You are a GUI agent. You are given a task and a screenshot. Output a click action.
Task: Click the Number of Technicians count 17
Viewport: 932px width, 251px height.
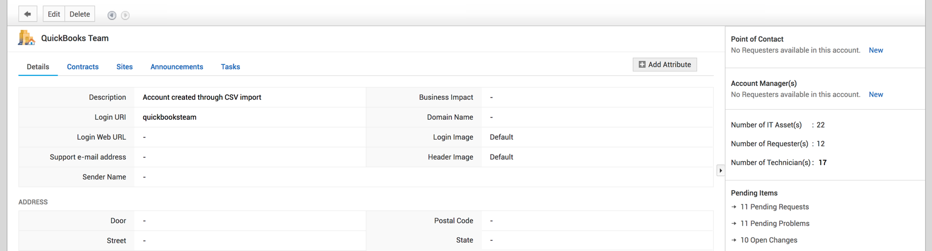point(823,163)
